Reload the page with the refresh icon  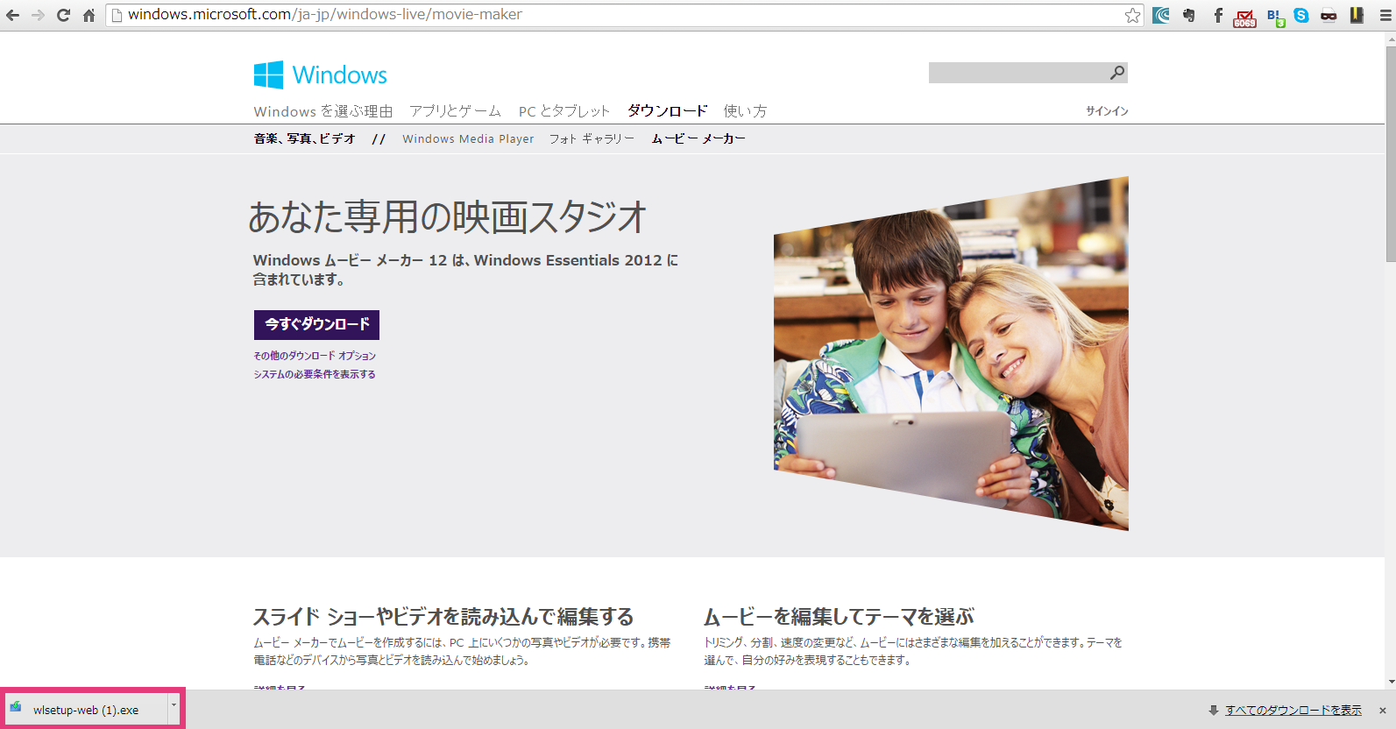(x=63, y=15)
